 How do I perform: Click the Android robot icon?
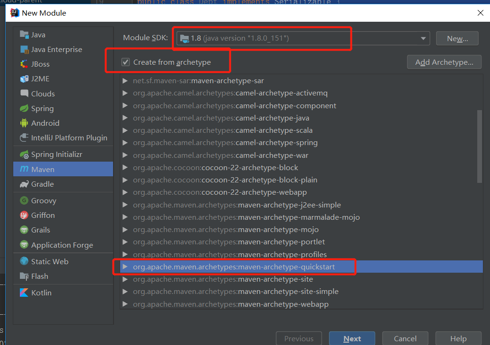(x=24, y=123)
